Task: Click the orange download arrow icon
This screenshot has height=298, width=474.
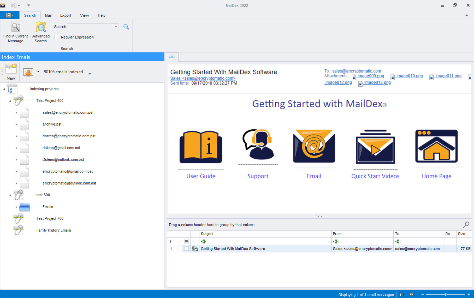Action: click(28, 72)
